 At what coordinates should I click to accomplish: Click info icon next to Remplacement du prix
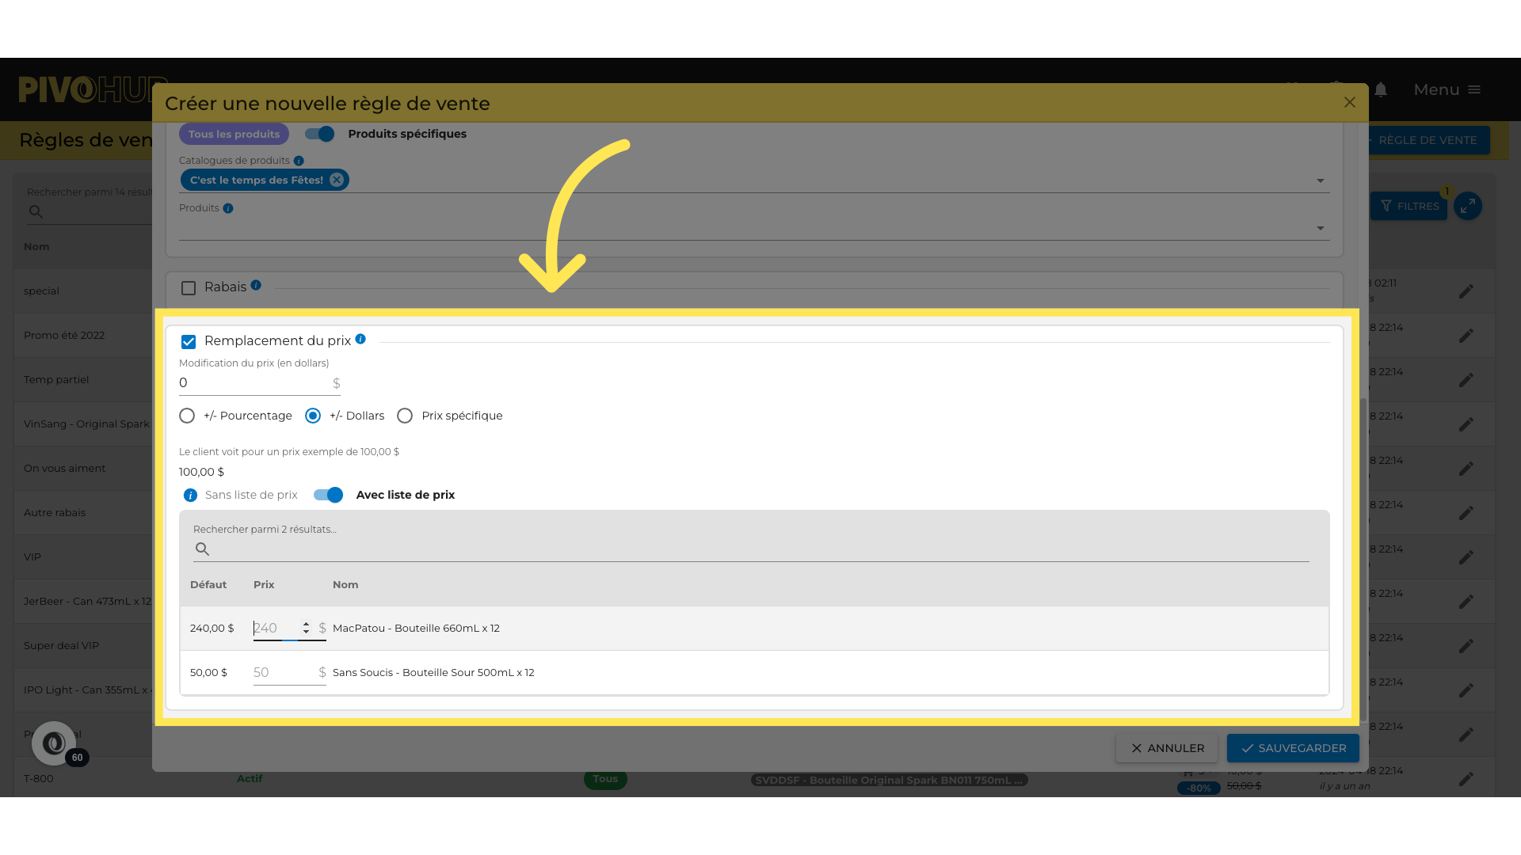[360, 339]
